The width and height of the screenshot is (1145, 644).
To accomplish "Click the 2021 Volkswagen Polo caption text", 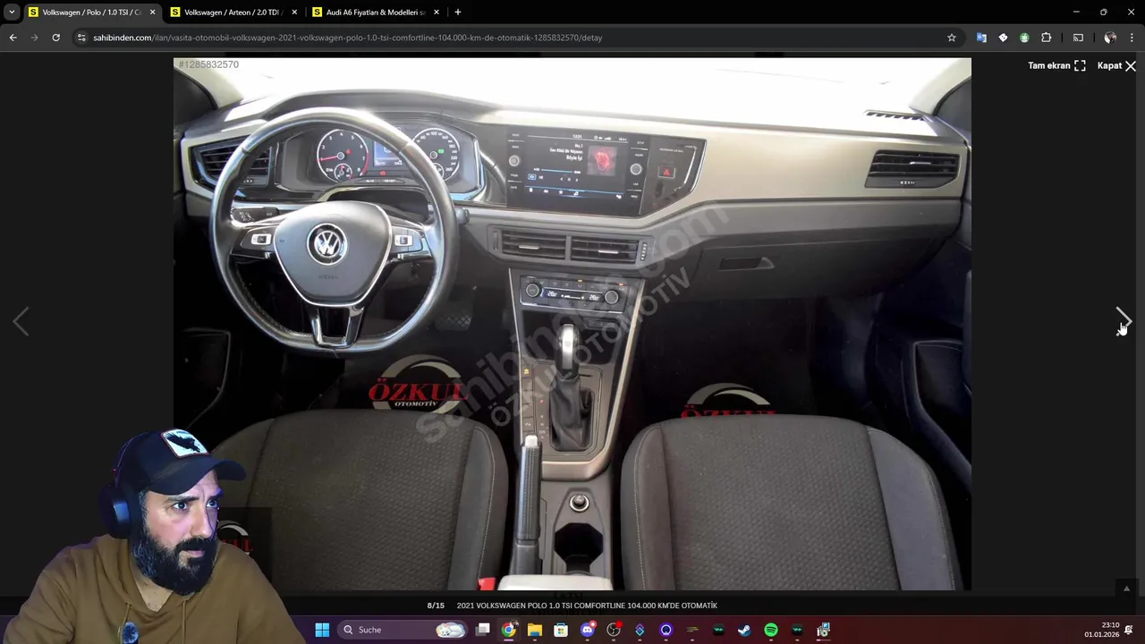I will tap(587, 606).
